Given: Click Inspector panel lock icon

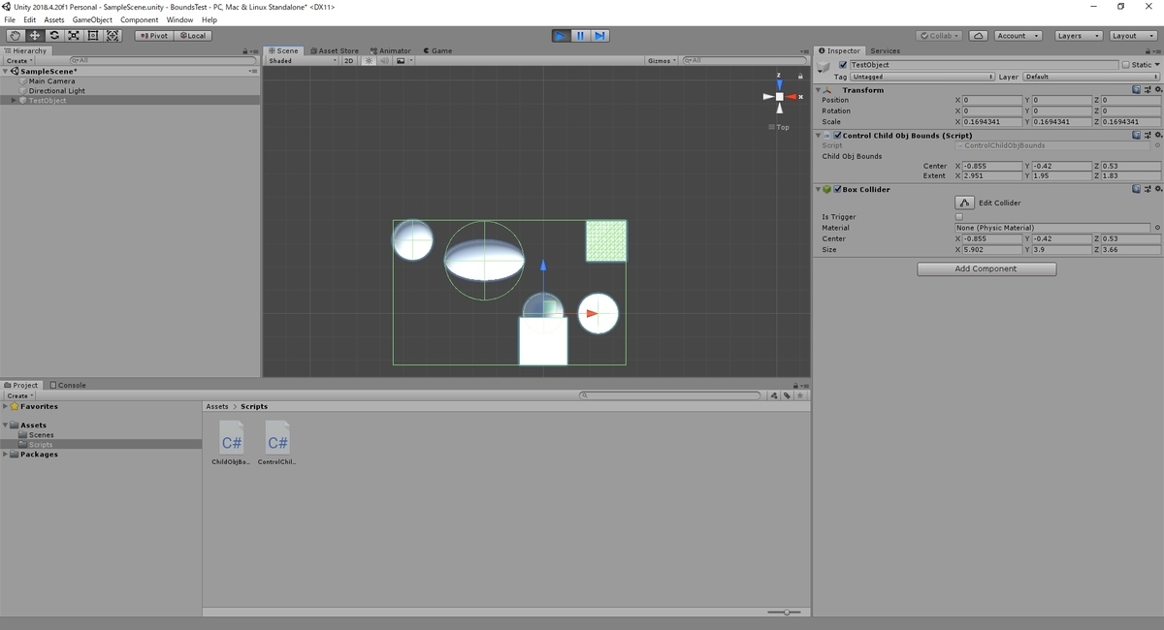Looking at the screenshot, I should pos(1146,51).
